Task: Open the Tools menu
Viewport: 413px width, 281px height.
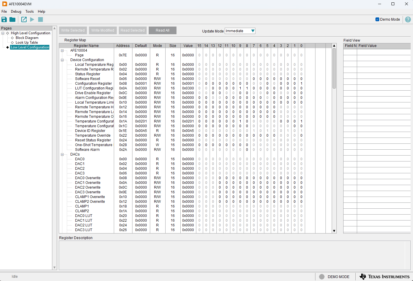Action: pyautogui.click(x=30, y=12)
